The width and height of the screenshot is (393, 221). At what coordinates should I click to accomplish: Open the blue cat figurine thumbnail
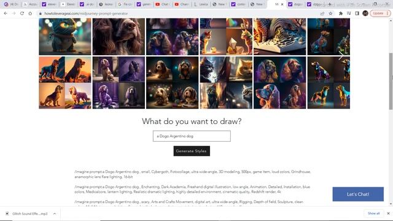pos(65,36)
